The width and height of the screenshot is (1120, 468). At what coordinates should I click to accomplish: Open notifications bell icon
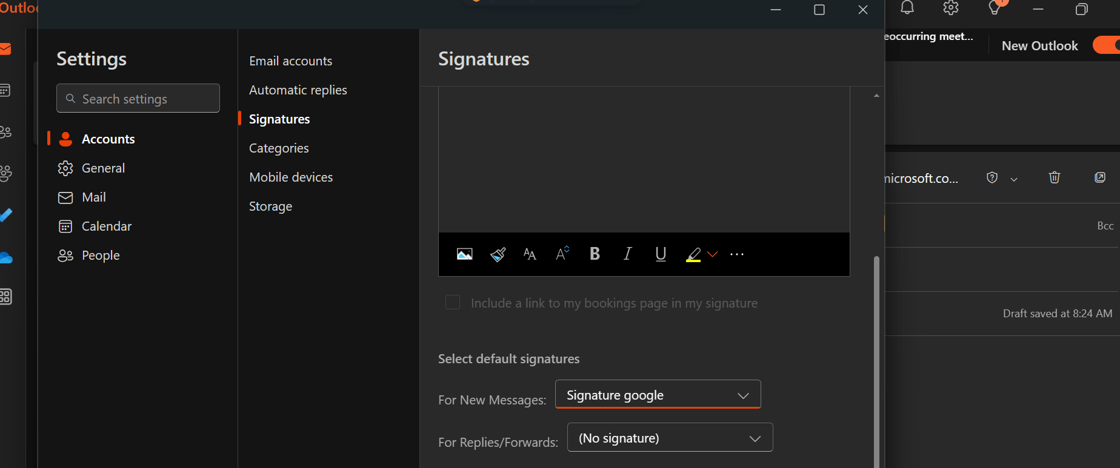click(x=907, y=8)
